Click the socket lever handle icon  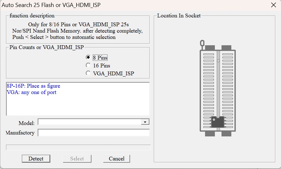point(202,43)
